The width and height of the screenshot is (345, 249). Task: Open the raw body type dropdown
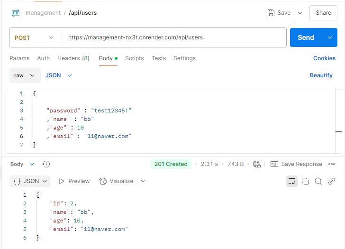(25, 75)
